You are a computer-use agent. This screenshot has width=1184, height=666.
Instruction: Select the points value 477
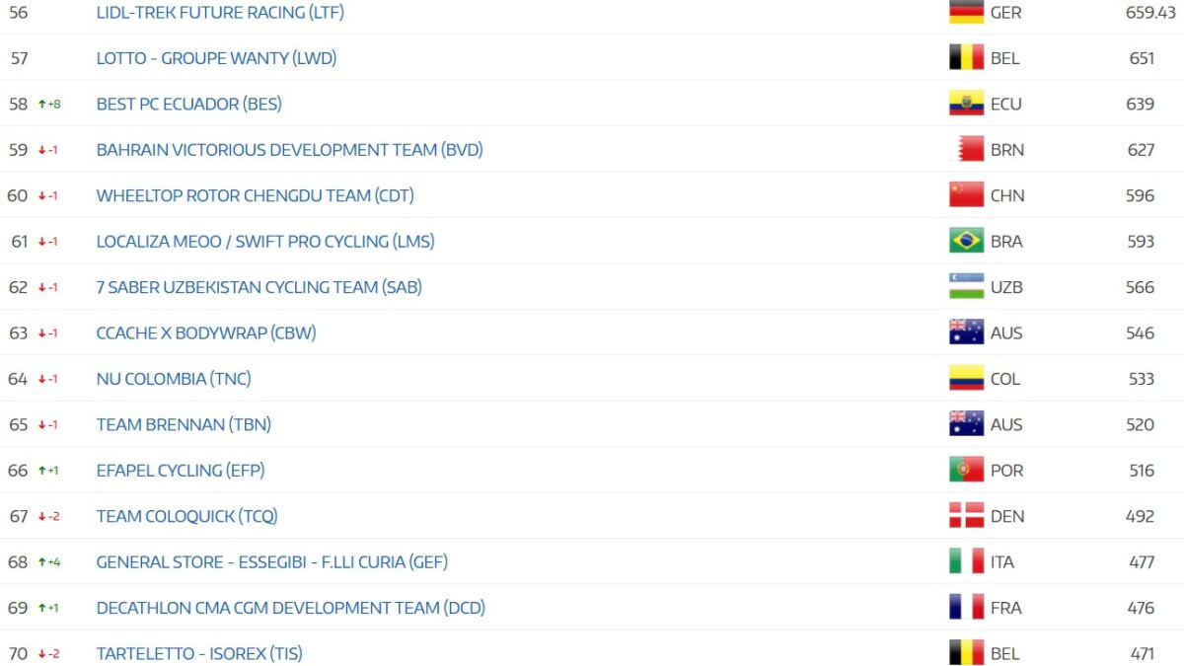click(1142, 561)
